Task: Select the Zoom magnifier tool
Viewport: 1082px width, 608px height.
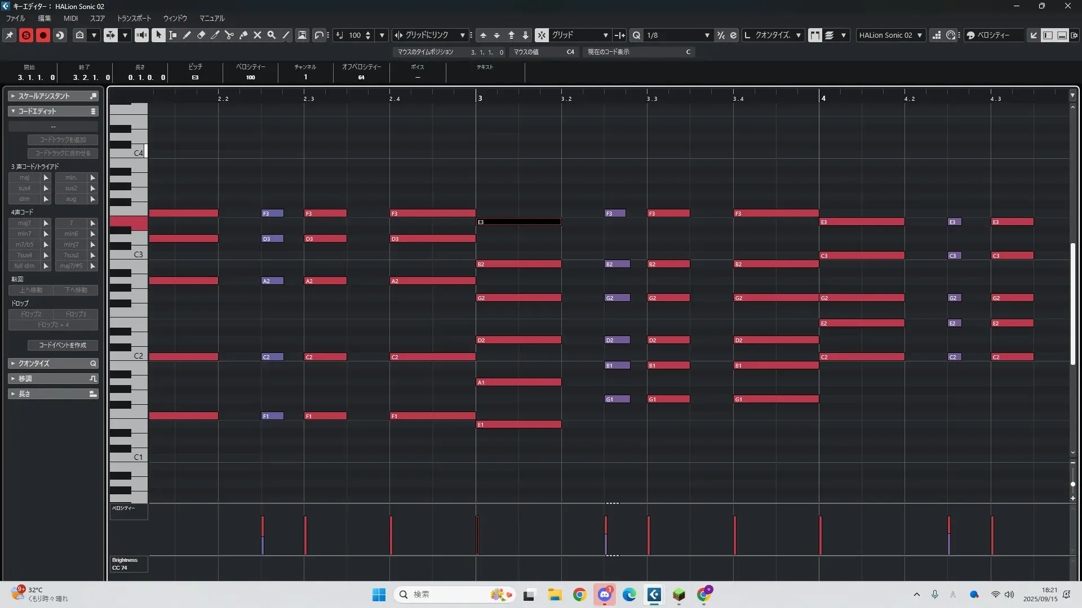Action: pyautogui.click(x=272, y=35)
